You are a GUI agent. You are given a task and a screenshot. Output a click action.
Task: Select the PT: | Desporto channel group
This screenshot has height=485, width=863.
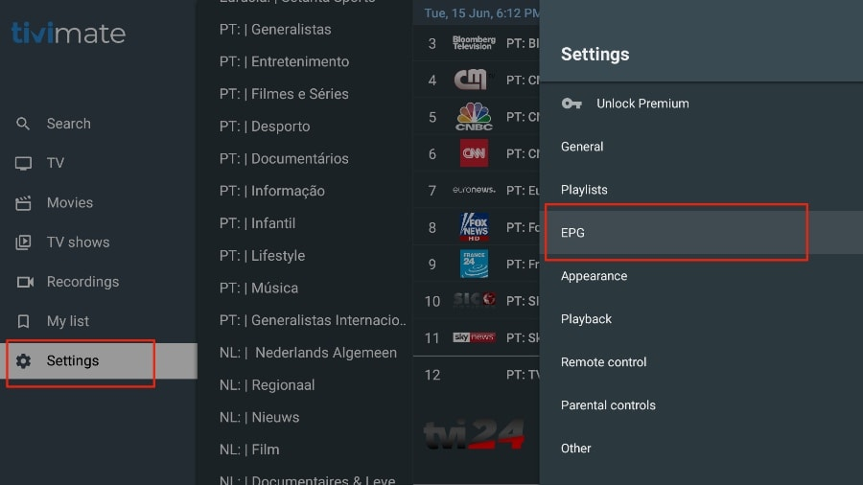point(265,127)
